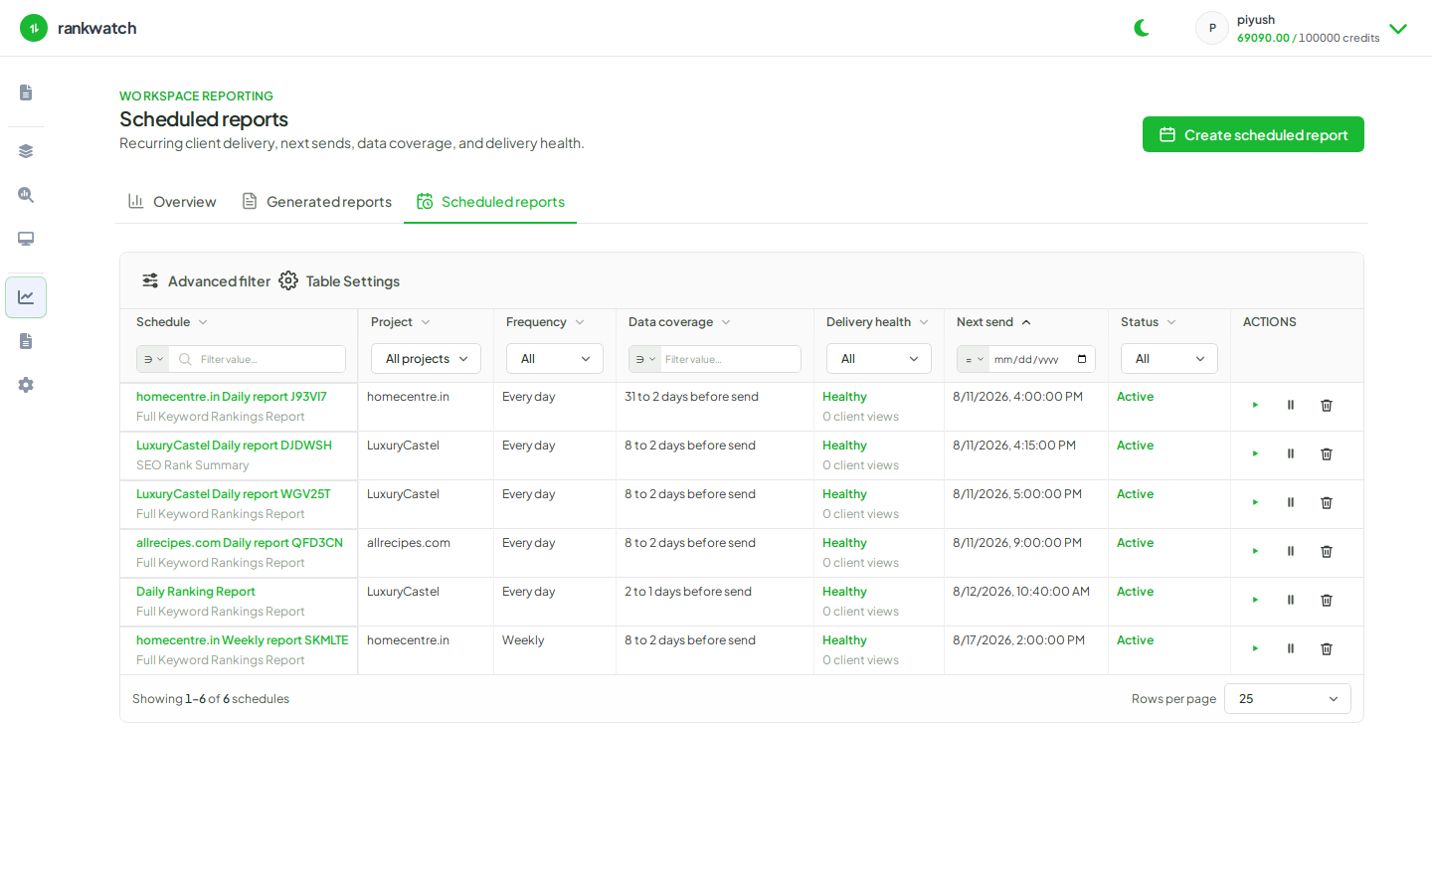1432x895 pixels.
Task: Open the monitor icon in the sidebar
Action: click(x=26, y=239)
